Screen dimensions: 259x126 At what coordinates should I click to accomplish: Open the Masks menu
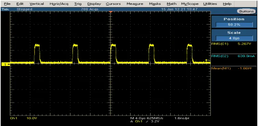pyautogui.click(x=155, y=4)
